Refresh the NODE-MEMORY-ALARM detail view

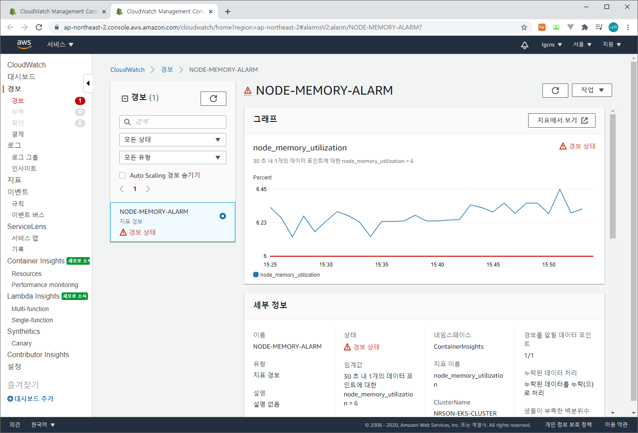point(555,91)
